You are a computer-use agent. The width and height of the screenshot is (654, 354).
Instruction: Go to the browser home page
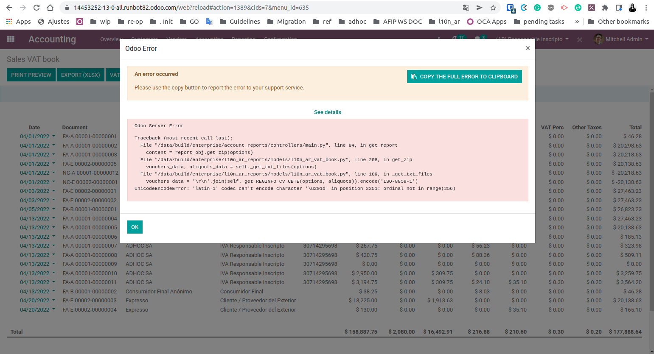pyautogui.click(x=50, y=8)
